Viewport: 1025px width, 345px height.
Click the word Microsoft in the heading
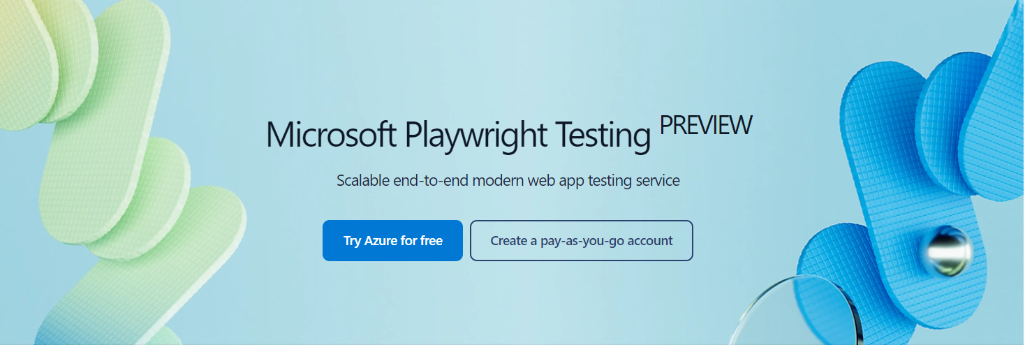(x=331, y=135)
